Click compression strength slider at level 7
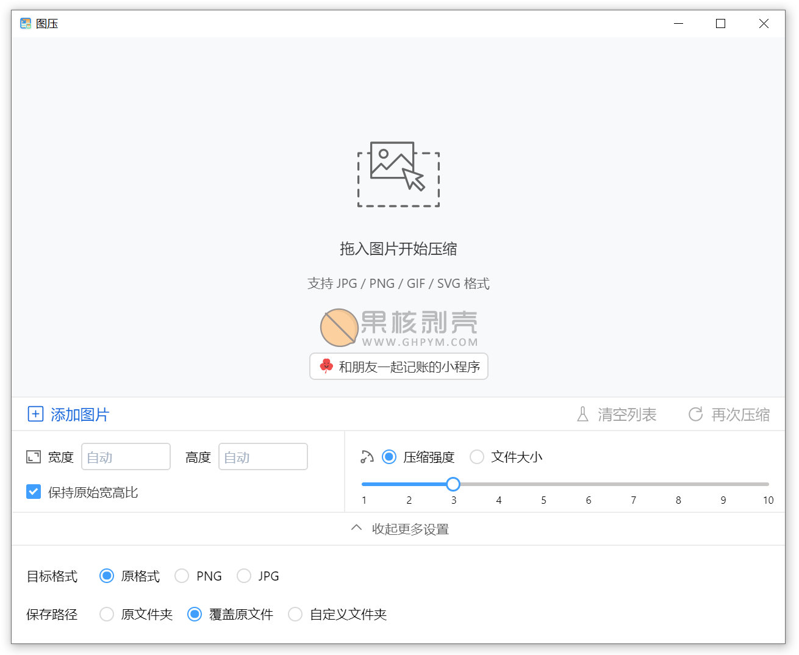799x655 pixels. pyautogui.click(x=633, y=484)
